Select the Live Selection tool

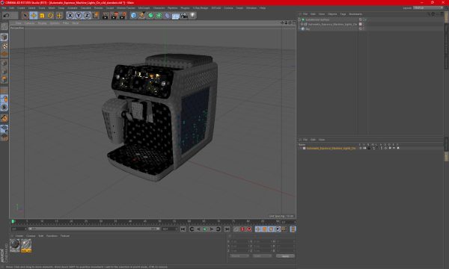click(x=25, y=16)
